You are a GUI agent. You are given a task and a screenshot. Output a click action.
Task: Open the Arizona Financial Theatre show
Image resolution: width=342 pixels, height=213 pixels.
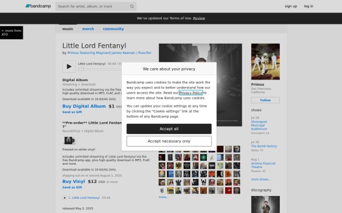[x=263, y=165]
